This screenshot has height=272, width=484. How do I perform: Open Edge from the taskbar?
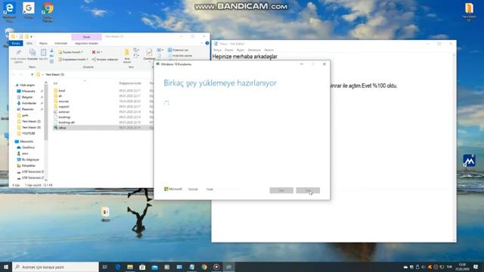118,267
